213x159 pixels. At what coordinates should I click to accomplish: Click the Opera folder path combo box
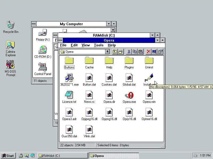tap(84, 52)
